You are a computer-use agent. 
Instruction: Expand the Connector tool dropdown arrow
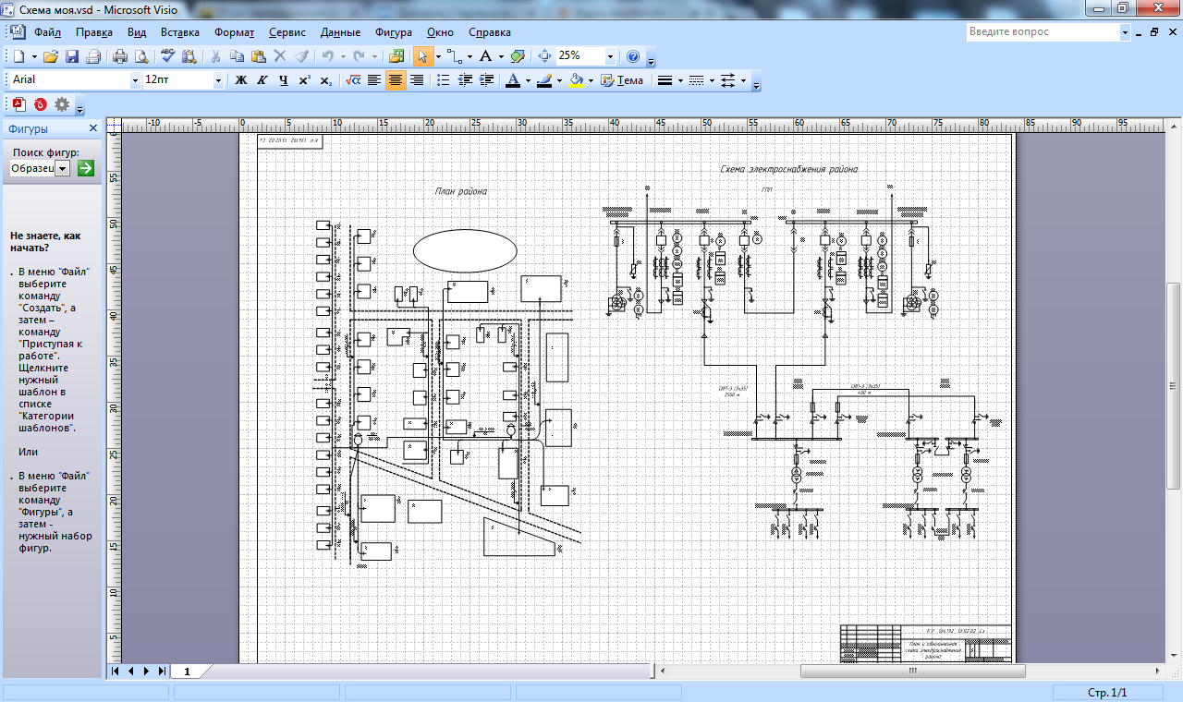click(x=469, y=56)
